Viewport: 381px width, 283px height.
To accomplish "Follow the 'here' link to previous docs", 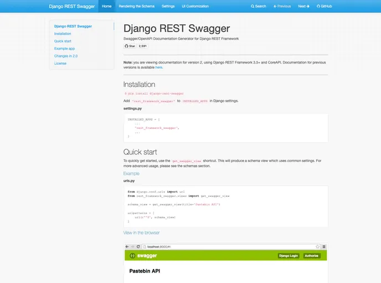I will click(x=159, y=67).
